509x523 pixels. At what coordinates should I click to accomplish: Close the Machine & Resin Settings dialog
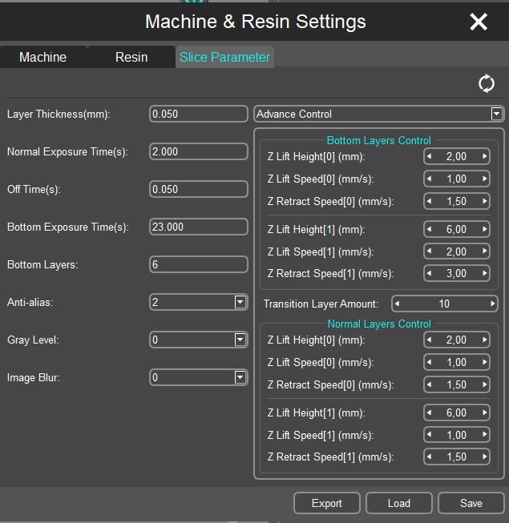[x=479, y=22]
